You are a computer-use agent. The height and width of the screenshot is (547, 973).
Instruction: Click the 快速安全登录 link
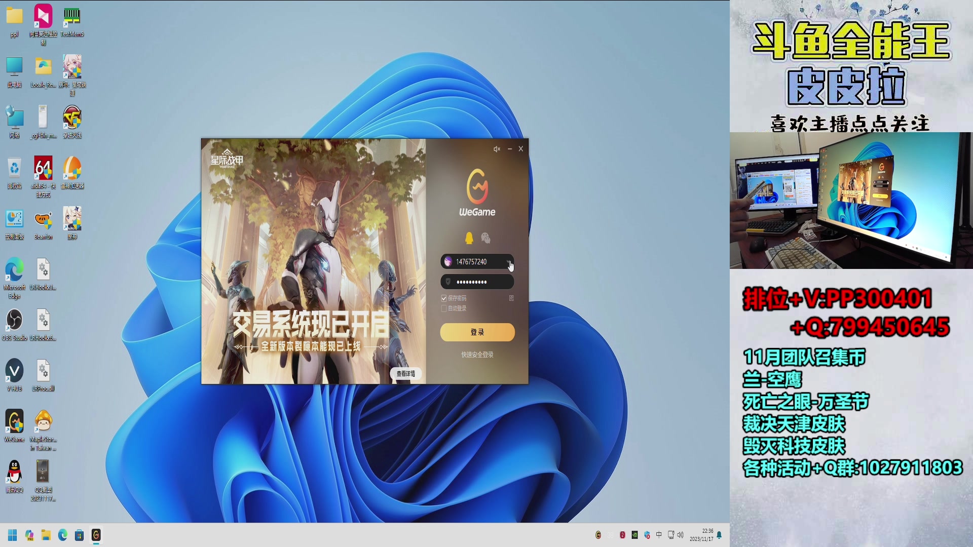click(477, 355)
